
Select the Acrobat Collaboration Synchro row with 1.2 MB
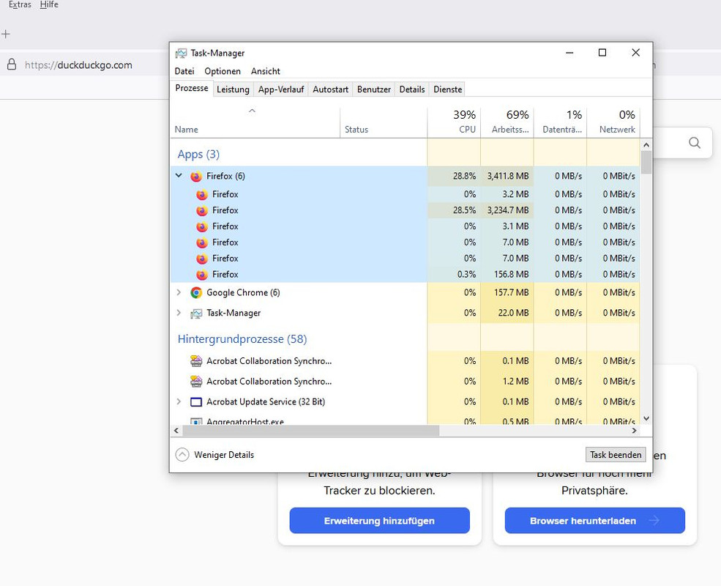click(x=405, y=382)
